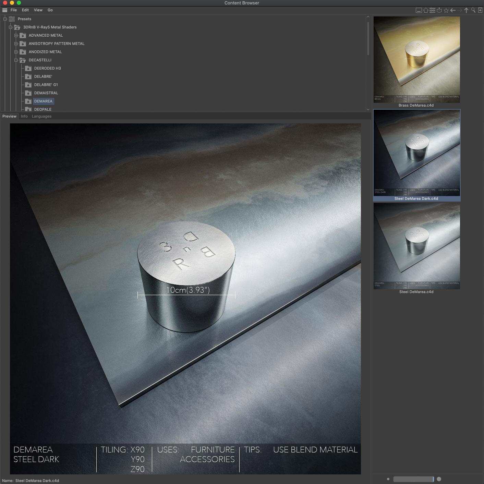Screen dimensions: 484x484
Task: Expand the ANISOTROPY PATTERN METAL folder
Action: point(16,44)
